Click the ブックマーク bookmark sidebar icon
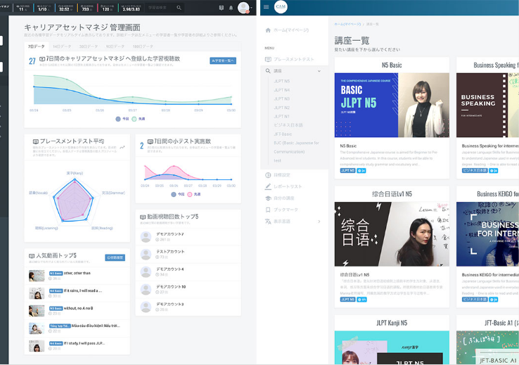 click(x=268, y=210)
